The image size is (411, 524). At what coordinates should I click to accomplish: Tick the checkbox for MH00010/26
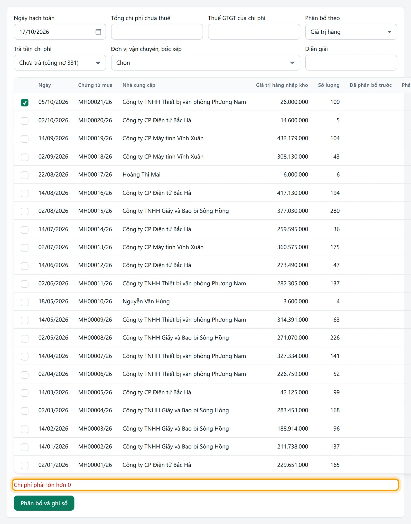click(25, 302)
